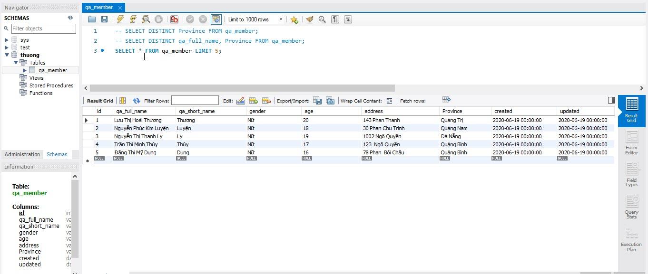648x274 pixels.
Task: Open a SQL script file icon
Action: click(92, 19)
